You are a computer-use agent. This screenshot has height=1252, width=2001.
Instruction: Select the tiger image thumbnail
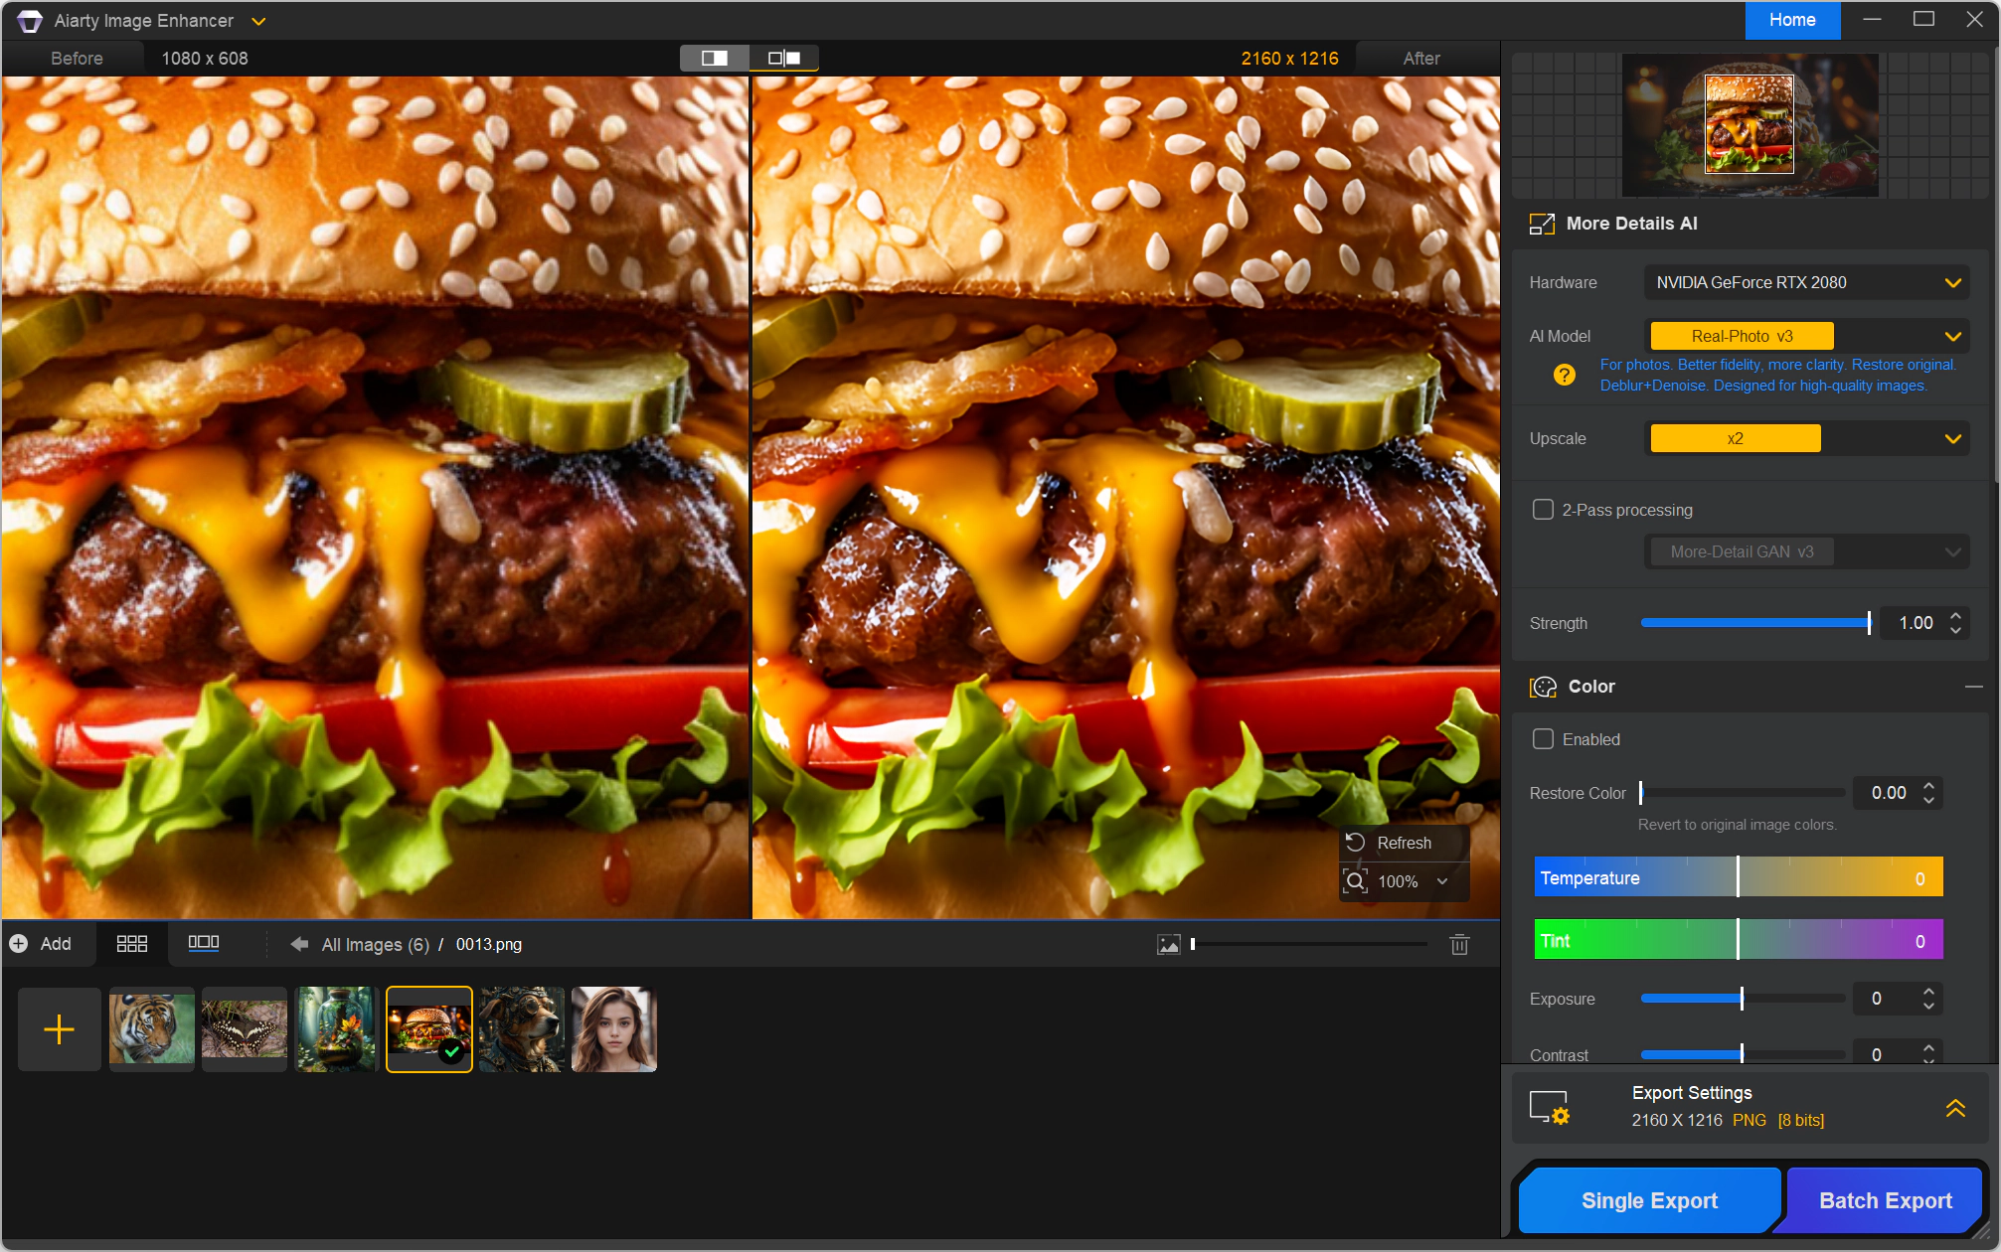click(x=151, y=1028)
